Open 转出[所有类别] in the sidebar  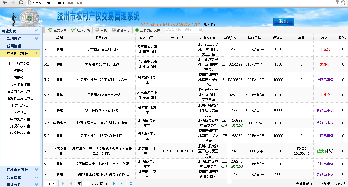point(20,64)
